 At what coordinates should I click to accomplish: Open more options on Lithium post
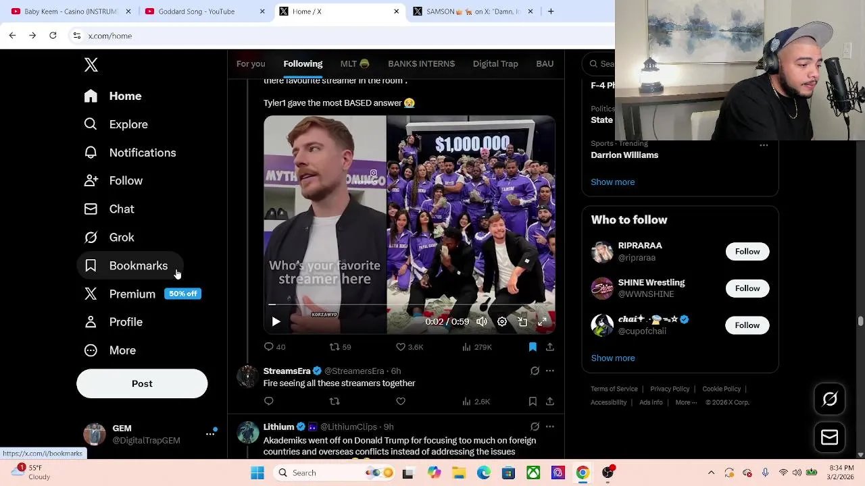(x=550, y=427)
